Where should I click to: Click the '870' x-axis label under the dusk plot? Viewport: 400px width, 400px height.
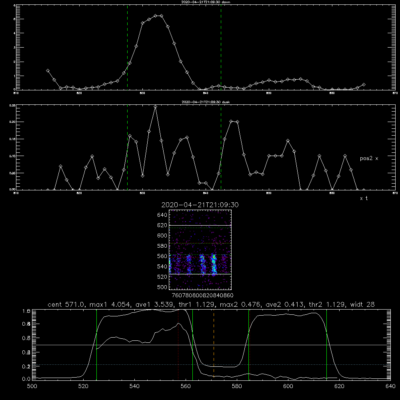[395, 193]
